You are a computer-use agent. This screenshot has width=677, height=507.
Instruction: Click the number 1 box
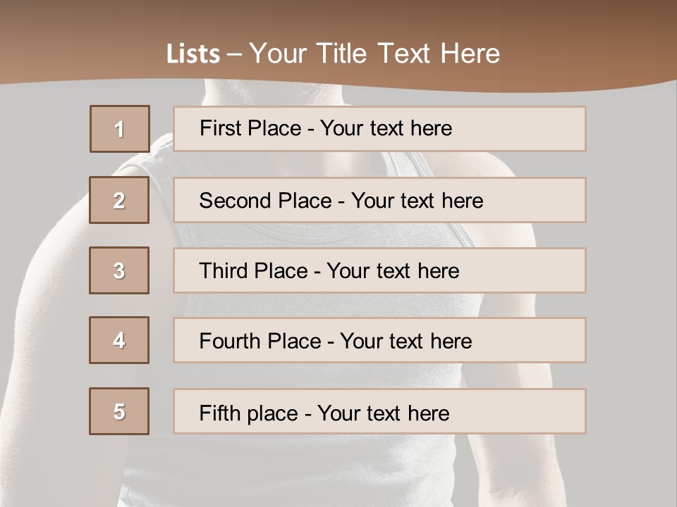[119, 129]
